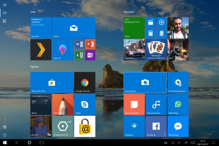Open the Fotocamera camera tile
This screenshot has height=146, width=219.
click(x=145, y=83)
